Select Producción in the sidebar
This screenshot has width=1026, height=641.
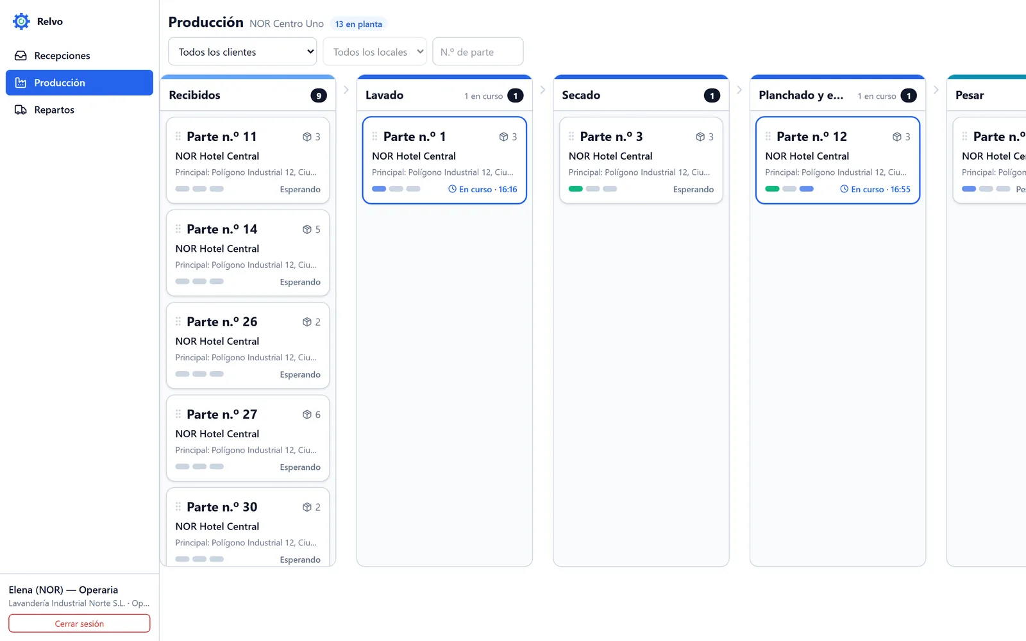[x=80, y=83]
